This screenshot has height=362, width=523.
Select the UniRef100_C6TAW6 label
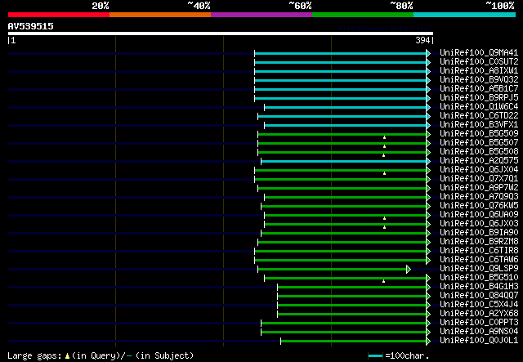[479, 260]
